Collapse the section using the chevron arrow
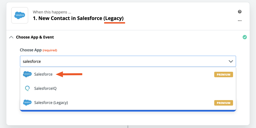This screenshot has height=128, width=256. coord(11,37)
